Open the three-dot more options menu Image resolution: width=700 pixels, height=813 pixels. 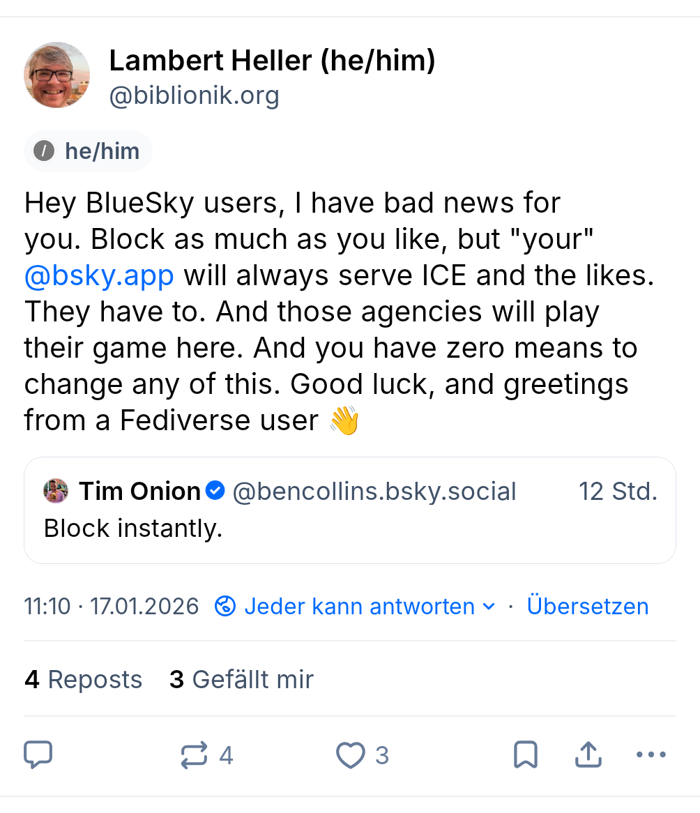click(x=651, y=754)
